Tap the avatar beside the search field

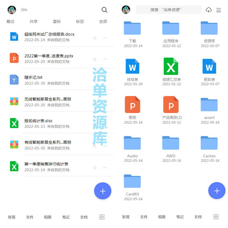[x=126, y=10]
